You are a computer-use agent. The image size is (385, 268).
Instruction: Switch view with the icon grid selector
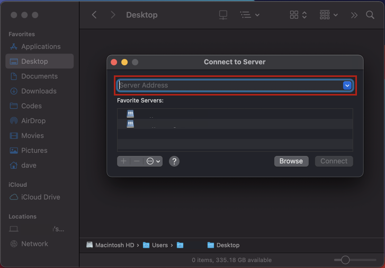click(x=298, y=15)
